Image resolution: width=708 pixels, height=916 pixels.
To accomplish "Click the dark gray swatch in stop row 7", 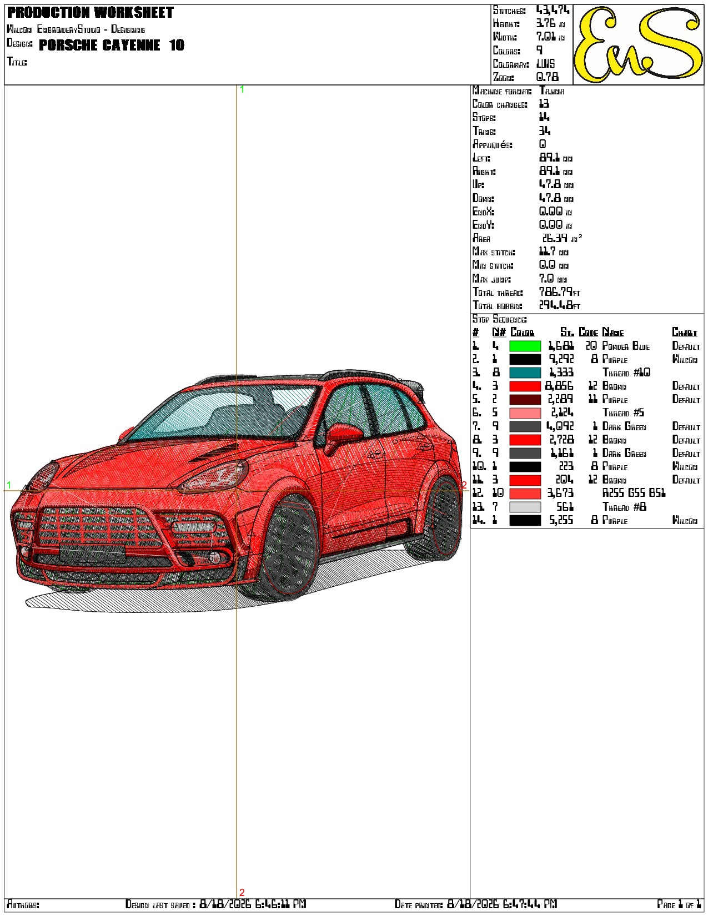I will click(x=525, y=426).
